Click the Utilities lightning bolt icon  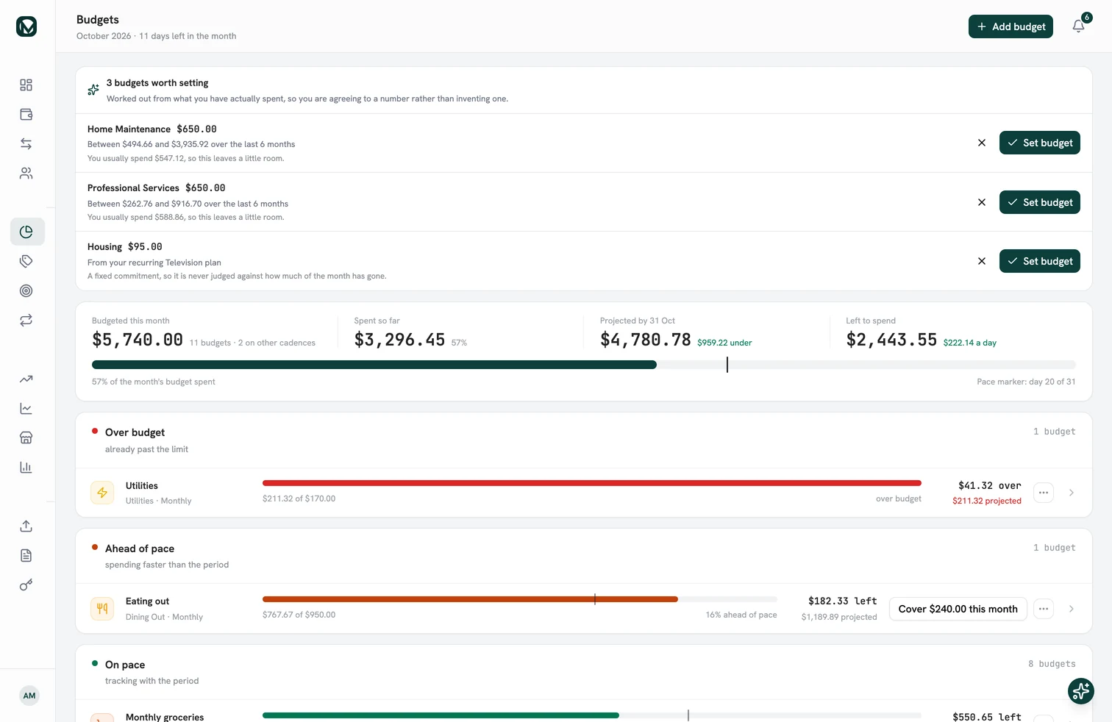pos(102,493)
